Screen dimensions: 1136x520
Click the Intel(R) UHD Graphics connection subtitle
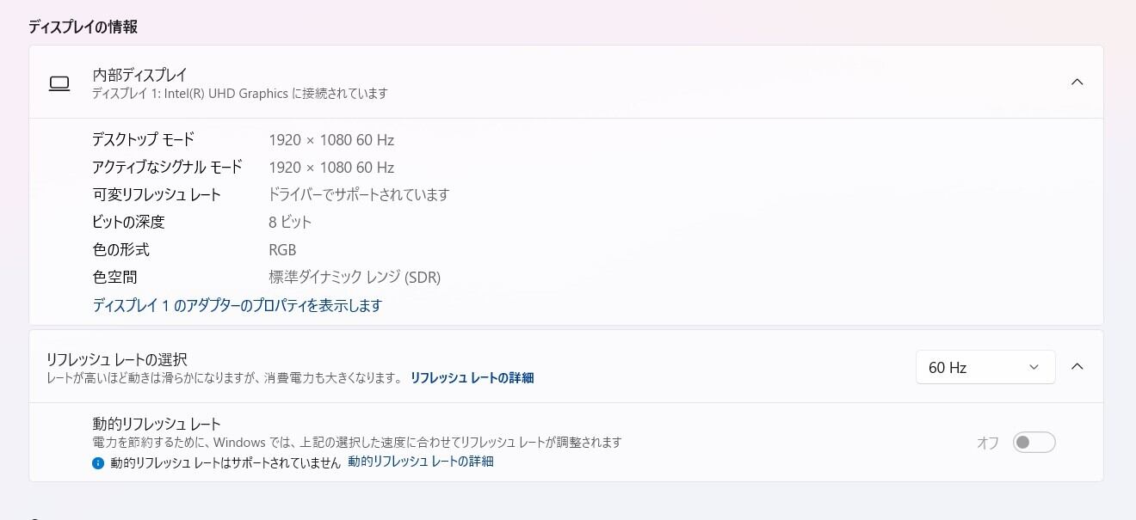[x=240, y=93]
